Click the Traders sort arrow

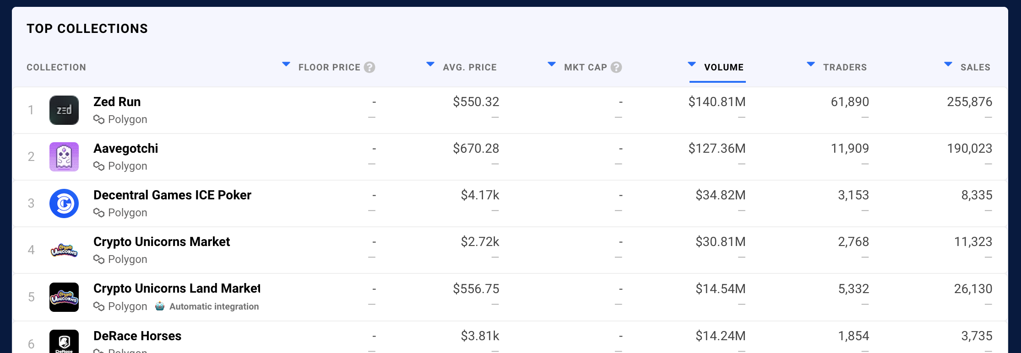(811, 64)
